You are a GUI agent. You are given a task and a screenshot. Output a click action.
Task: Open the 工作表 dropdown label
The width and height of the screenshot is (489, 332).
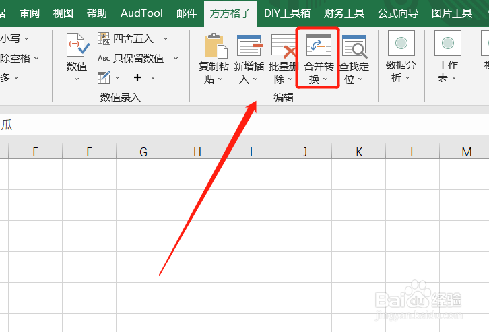448,71
